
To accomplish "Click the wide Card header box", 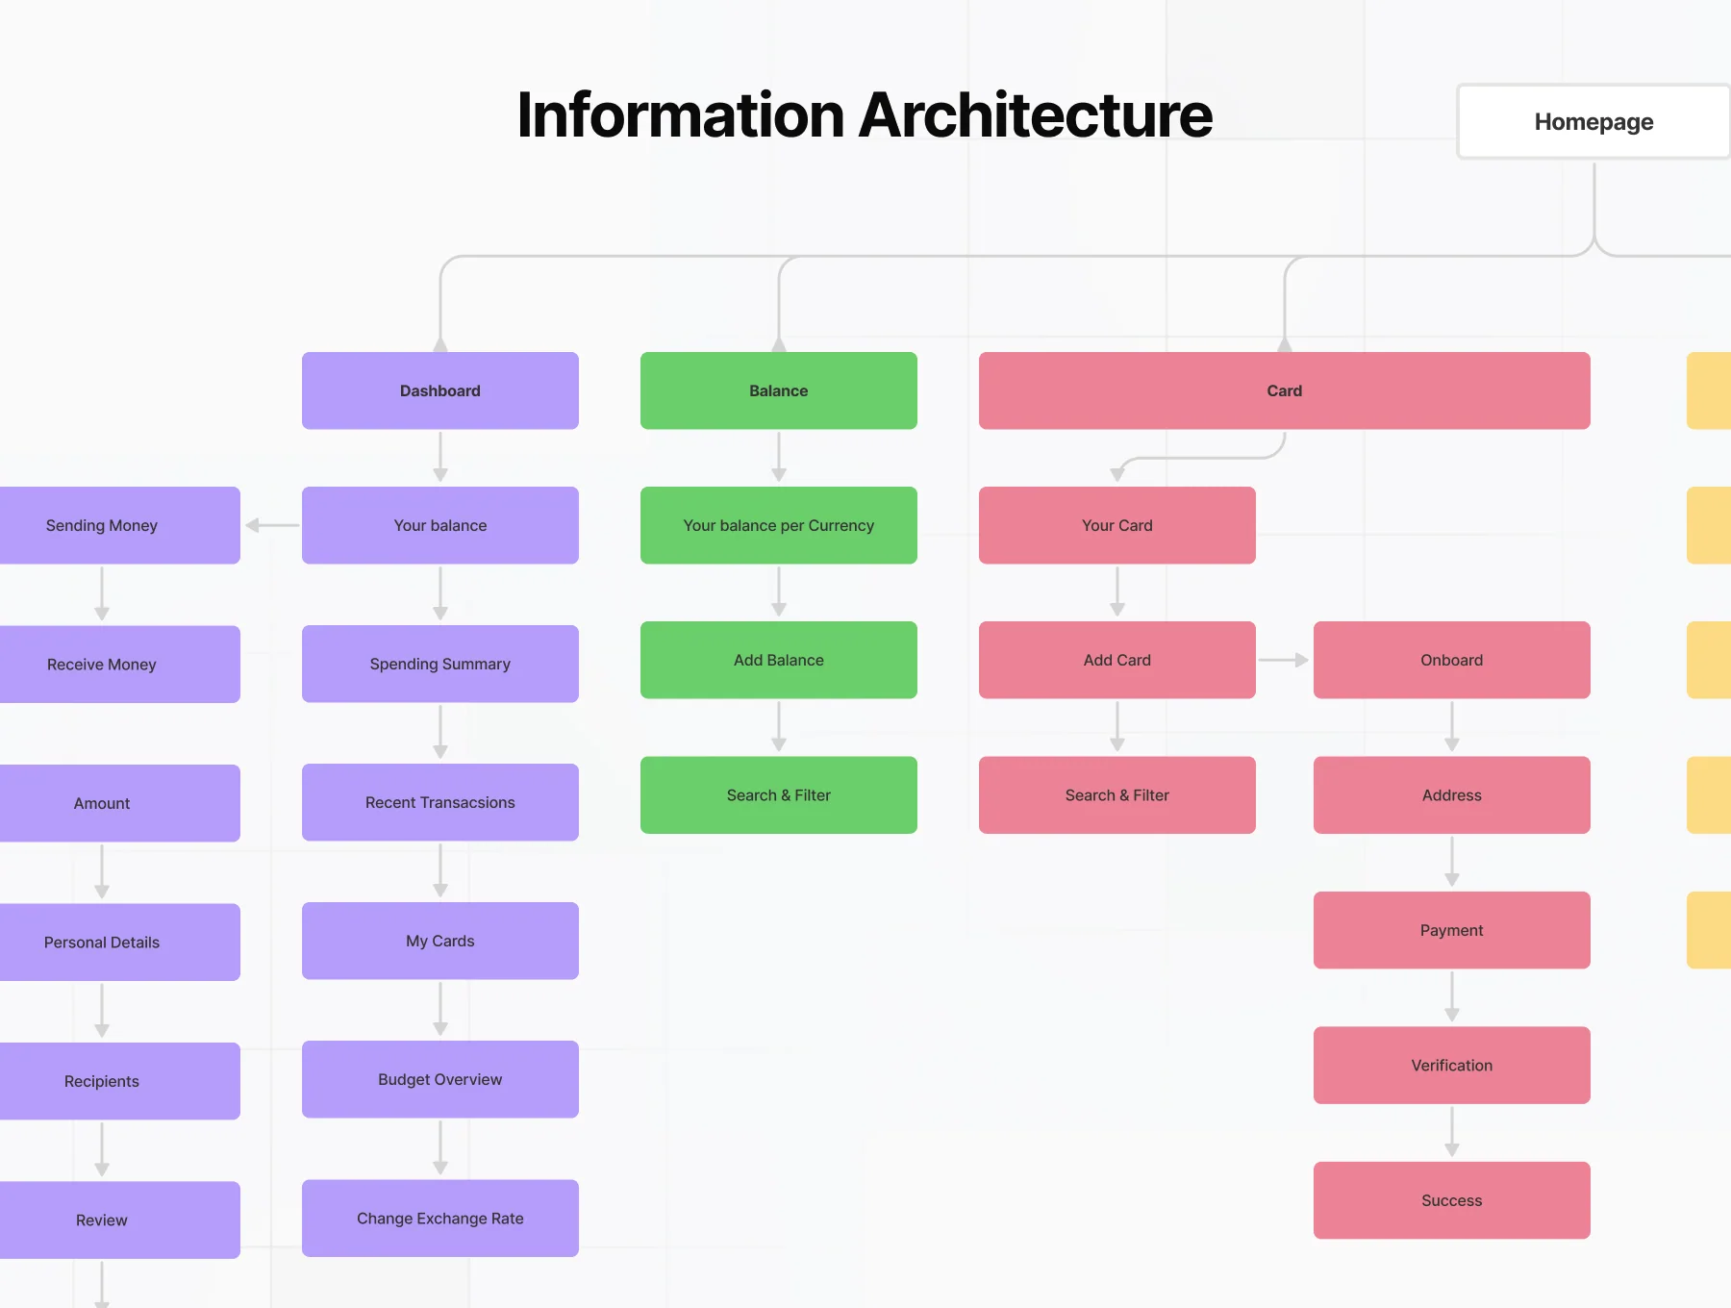I will [x=1285, y=390].
